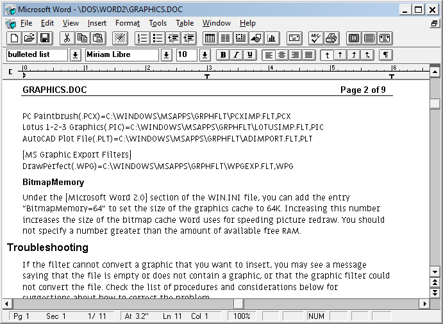
Task: Select the decimal tab stop button
Action: (x=367, y=55)
